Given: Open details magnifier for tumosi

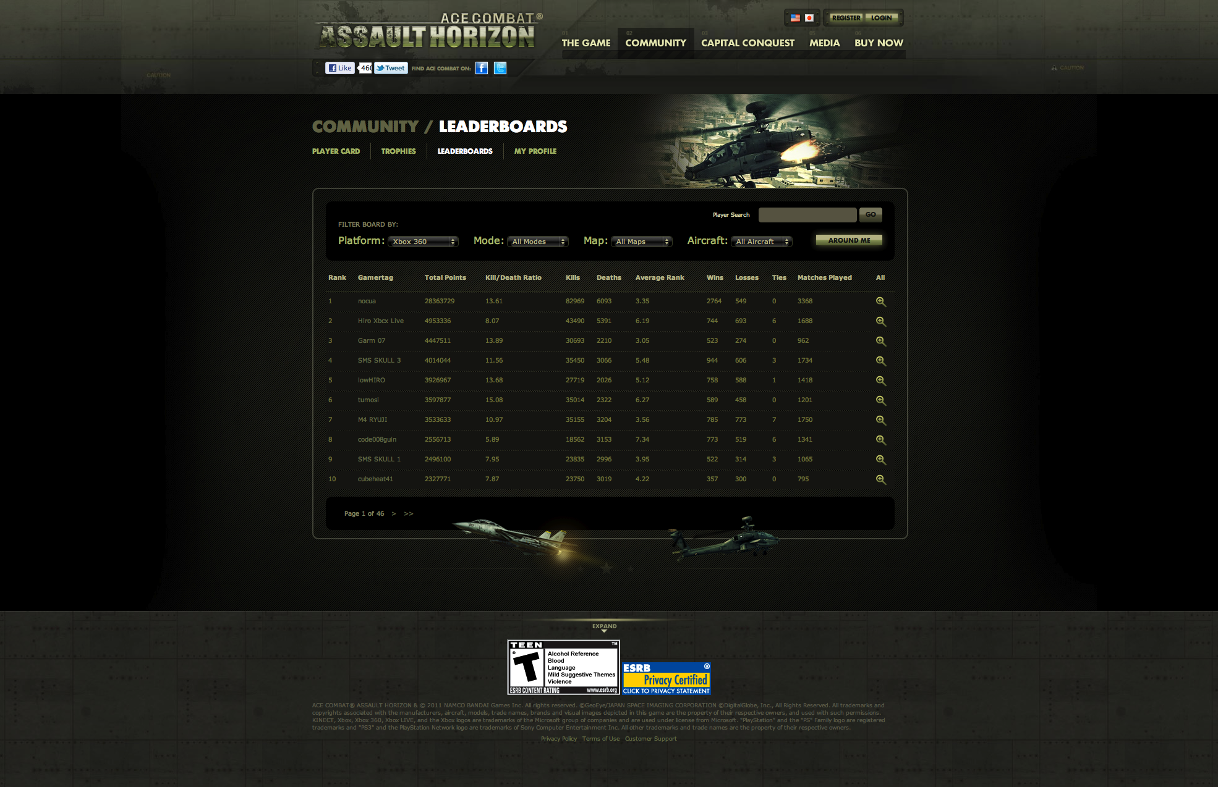Looking at the screenshot, I should tap(880, 400).
